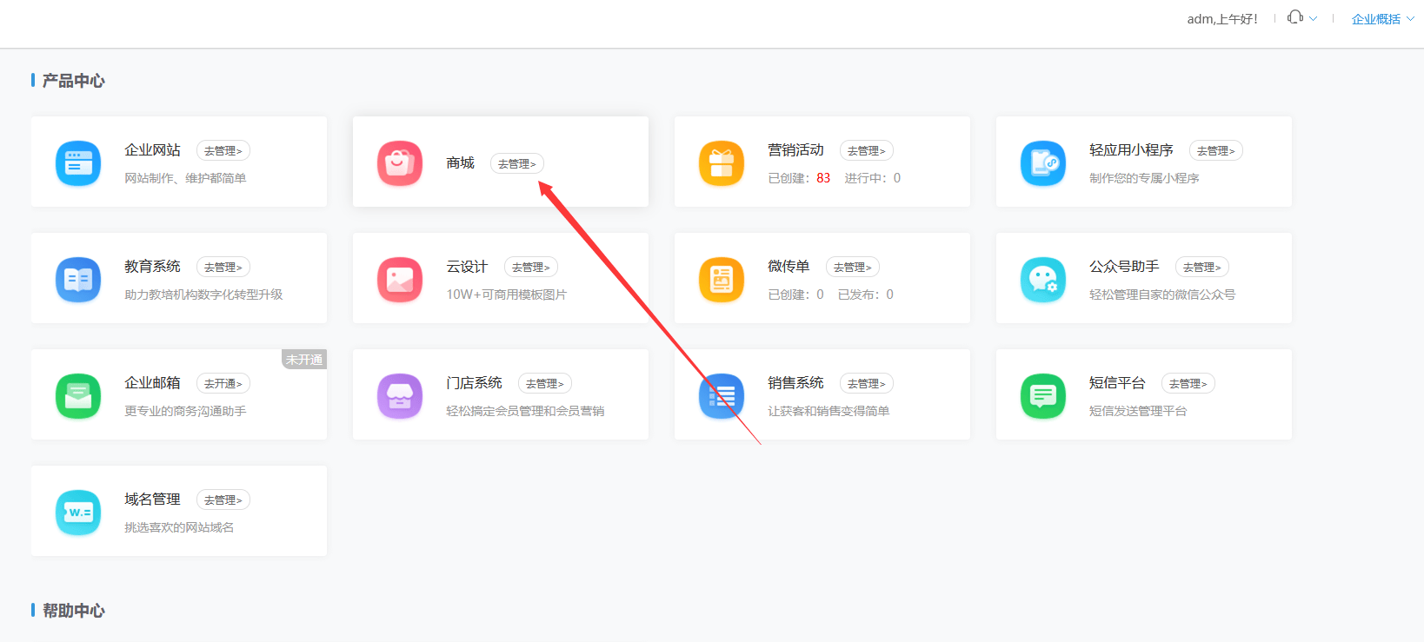The width and height of the screenshot is (1424, 642).
Task: Click the 挑选喜欢的网站域名 description
Action: click(179, 527)
